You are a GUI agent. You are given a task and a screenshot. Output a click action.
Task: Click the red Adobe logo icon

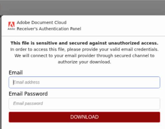pos(11,24)
